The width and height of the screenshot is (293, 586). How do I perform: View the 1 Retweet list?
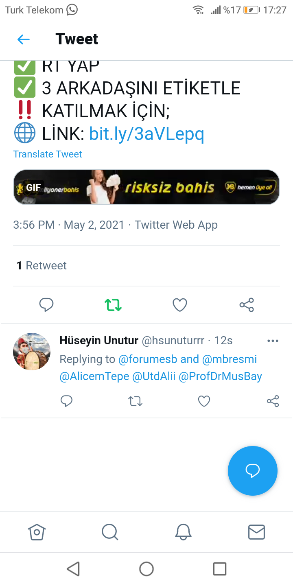click(42, 266)
